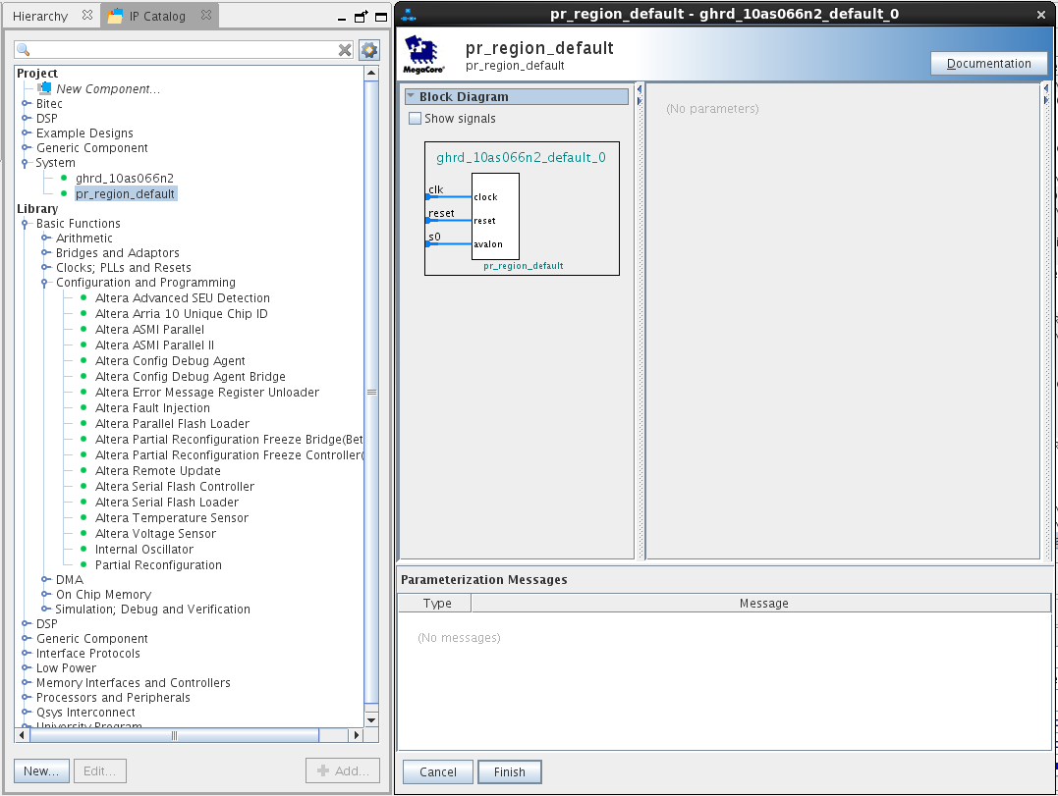Click the search magnifier icon
Screen dimensions: 1058x796
pos(23,49)
